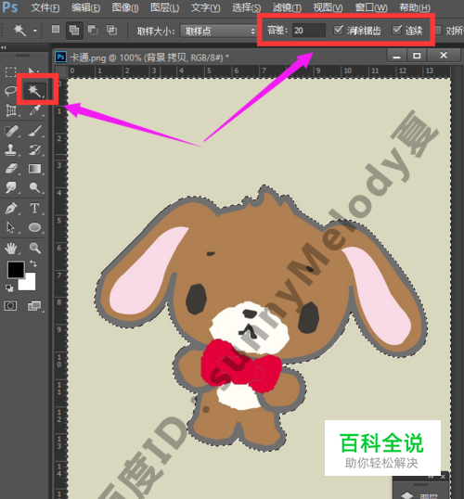Choose Intersect with Selection mode
464x499 pixels.
111,30
